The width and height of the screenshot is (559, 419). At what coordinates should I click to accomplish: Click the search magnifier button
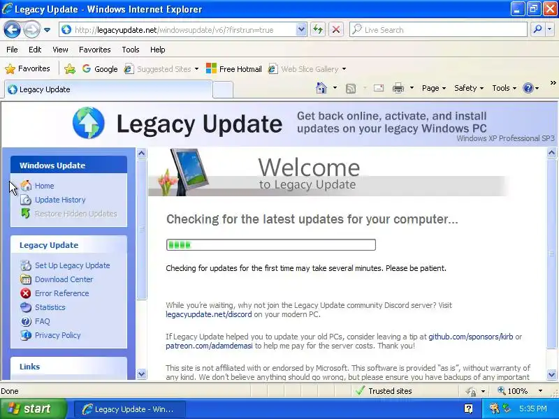coord(537,30)
